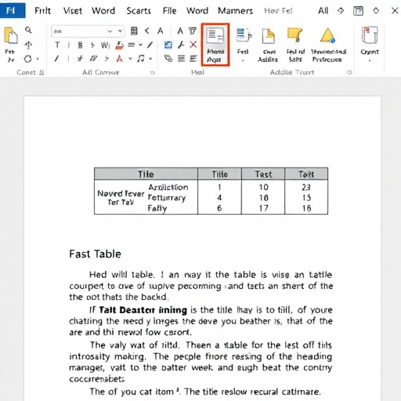The image size is (401, 401).
Task: Open the font color dropdown arrow
Action: click(130, 59)
